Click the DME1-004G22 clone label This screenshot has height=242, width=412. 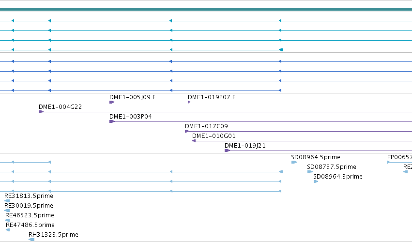click(60, 107)
